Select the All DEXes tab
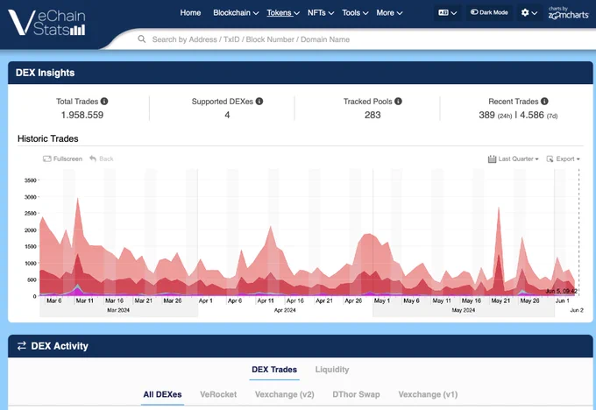 click(x=162, y=394)
